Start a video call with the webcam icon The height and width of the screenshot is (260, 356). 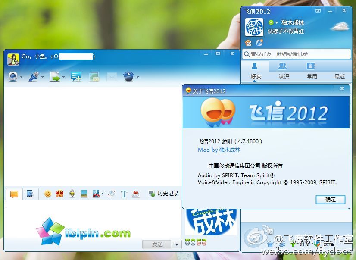click(x=13, y=76)
